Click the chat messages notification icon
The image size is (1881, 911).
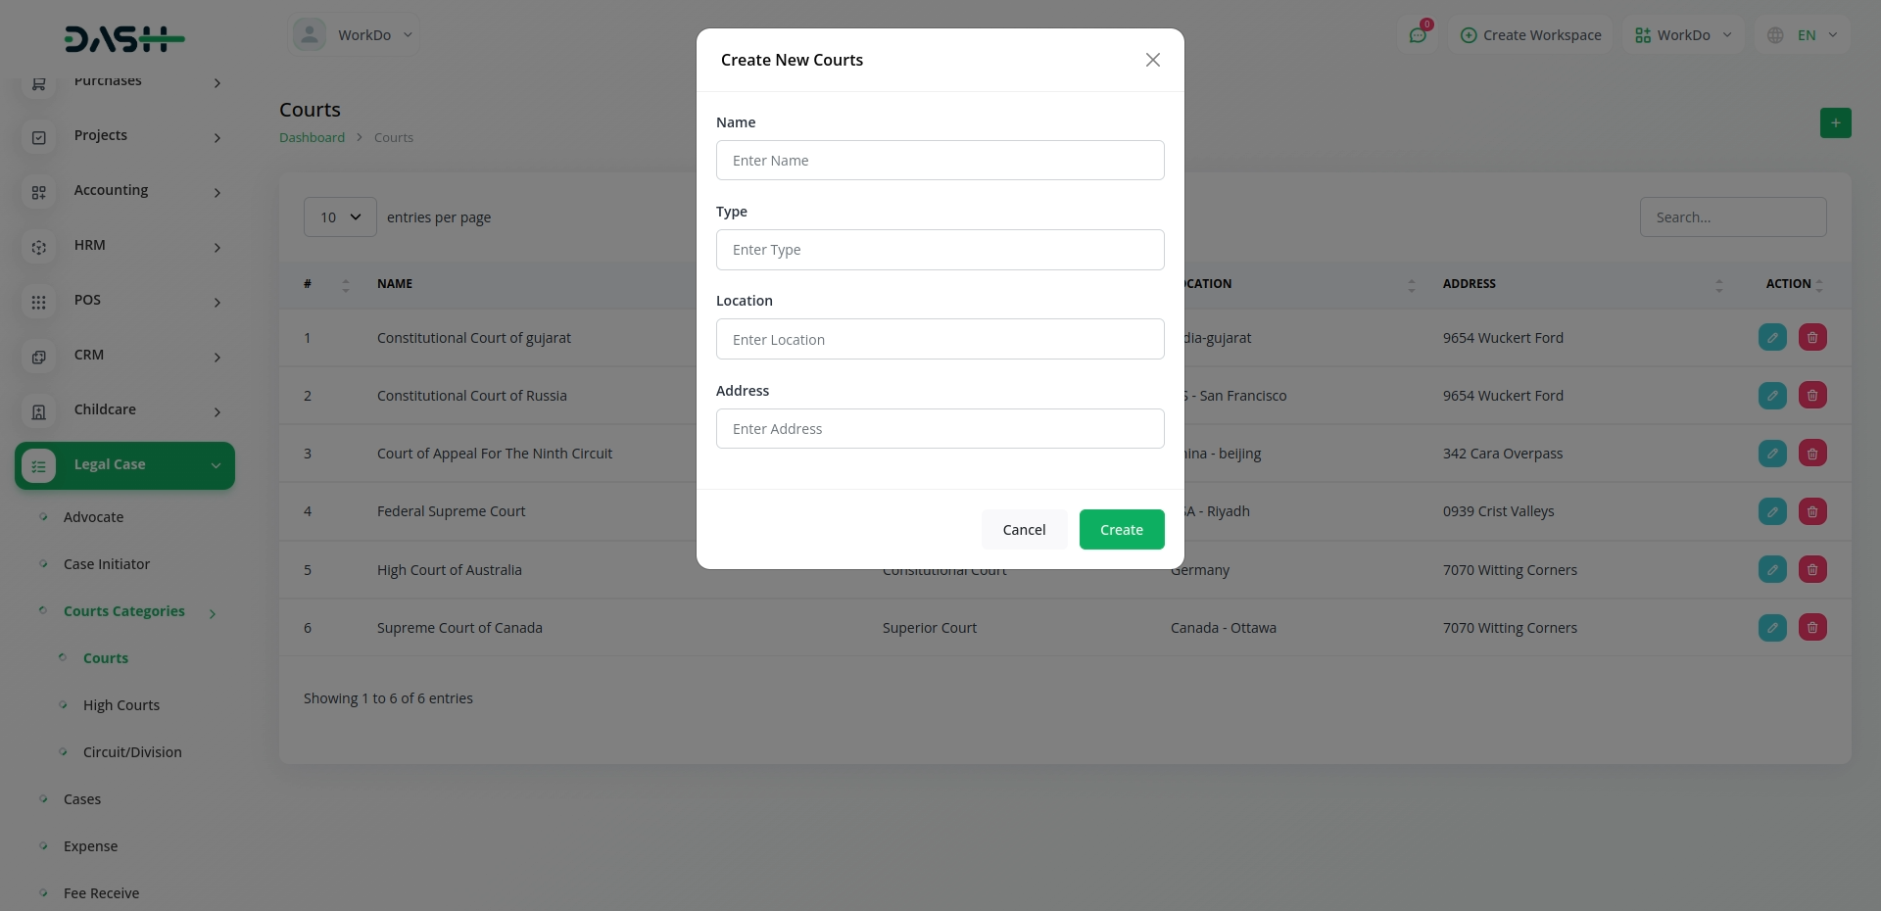pos(1418,35)
